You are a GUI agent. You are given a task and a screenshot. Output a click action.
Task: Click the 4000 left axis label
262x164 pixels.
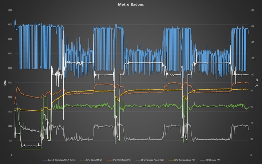coord(10,39)
